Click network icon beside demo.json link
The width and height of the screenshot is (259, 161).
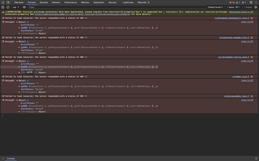point(251,77)
